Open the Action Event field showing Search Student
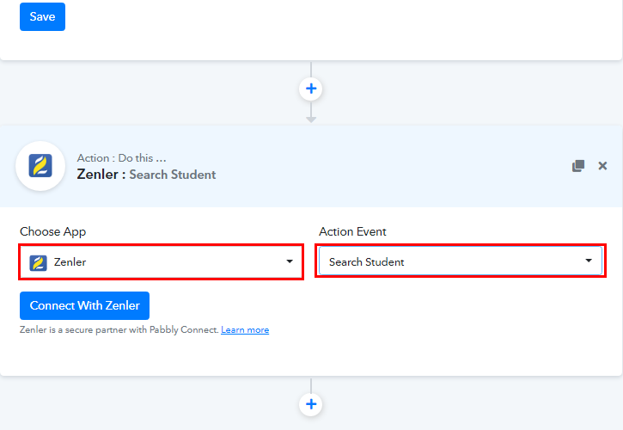 (447, 261)
